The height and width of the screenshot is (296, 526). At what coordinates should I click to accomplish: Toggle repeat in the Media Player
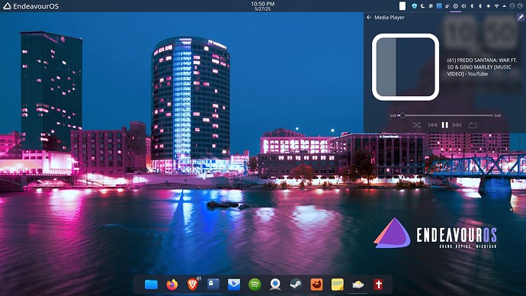pyautogui.click(x=473, y=125)
